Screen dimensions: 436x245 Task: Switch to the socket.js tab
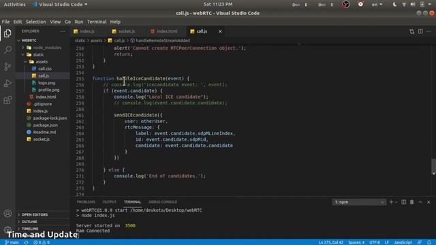[127, 31]
